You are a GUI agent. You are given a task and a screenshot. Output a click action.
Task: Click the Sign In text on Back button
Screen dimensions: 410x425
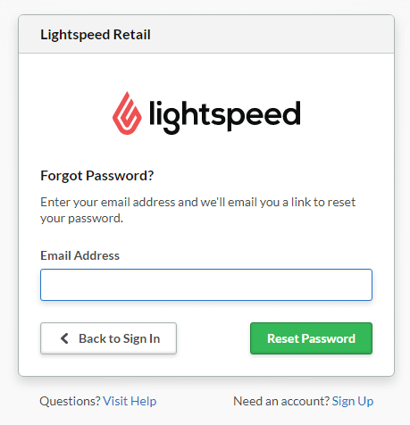[141, 338]
